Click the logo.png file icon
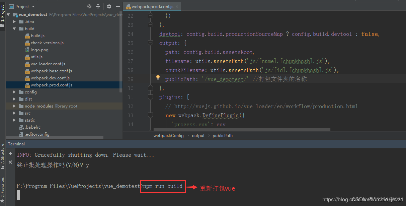Viewport: 406px width, 206px height. (x=28, y=50)
